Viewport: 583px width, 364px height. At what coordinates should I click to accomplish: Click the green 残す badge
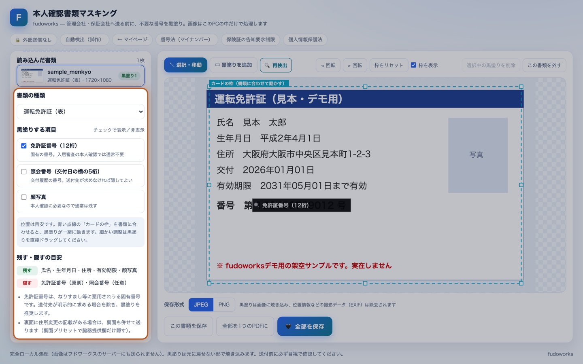[x=27, y=271]
